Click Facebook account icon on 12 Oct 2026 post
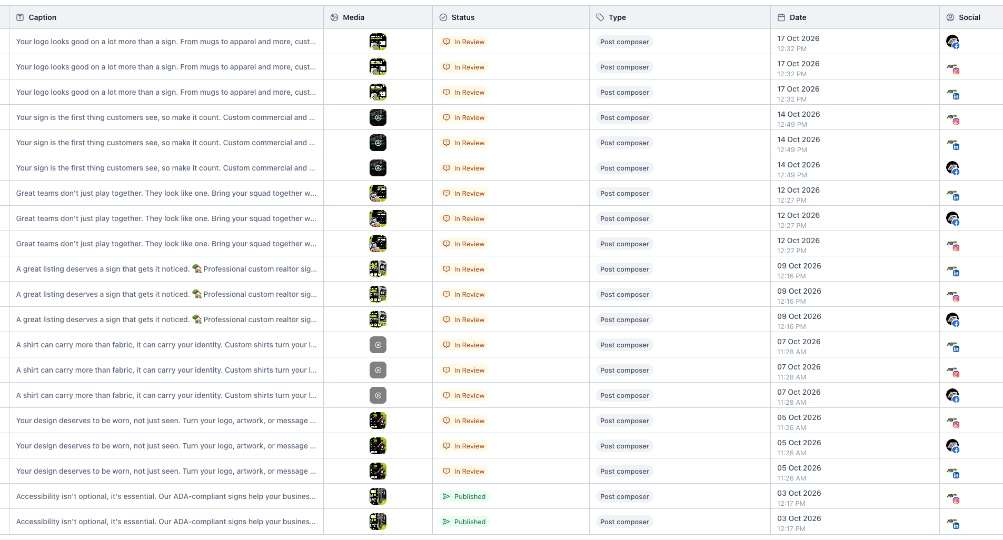This screenshot has width=1003, height=540. point(952,218)
